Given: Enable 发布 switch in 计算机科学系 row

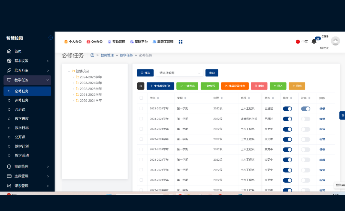Looking at the screenshot, I should coord(306,119).
